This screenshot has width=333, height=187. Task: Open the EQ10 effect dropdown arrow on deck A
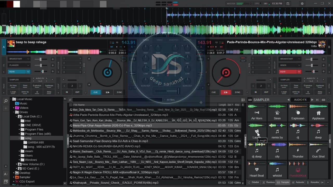click(x=28, y=72)
